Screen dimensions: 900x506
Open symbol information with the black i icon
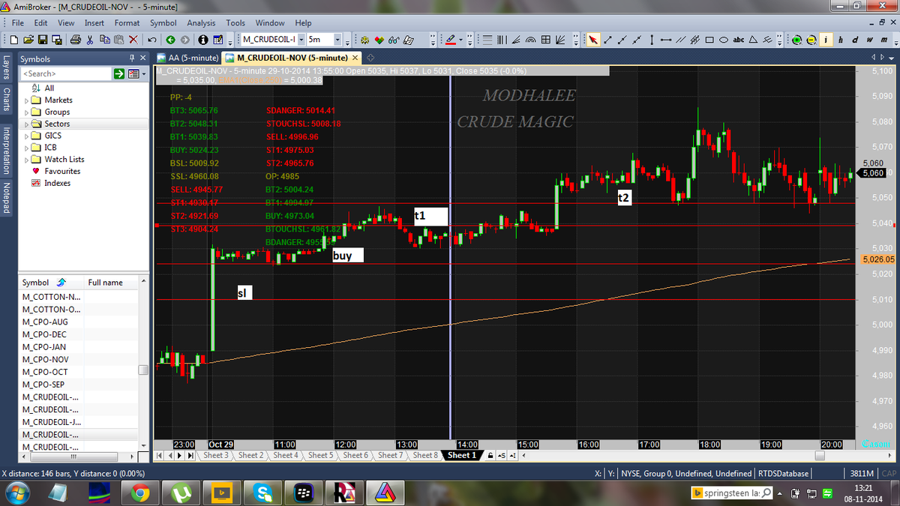[203, 40]
